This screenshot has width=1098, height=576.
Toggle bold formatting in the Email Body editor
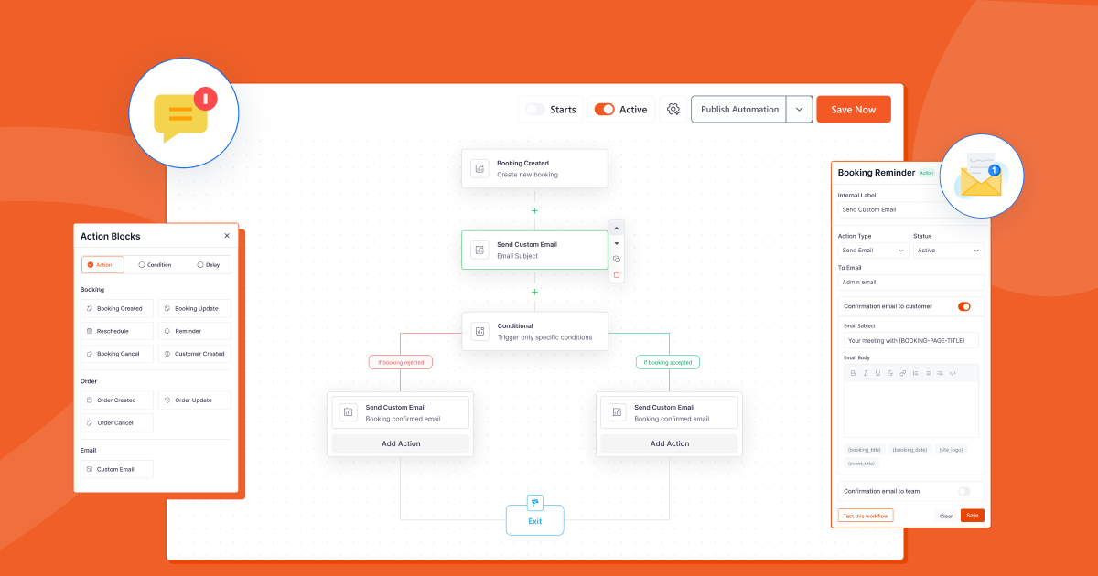[854, 373]
